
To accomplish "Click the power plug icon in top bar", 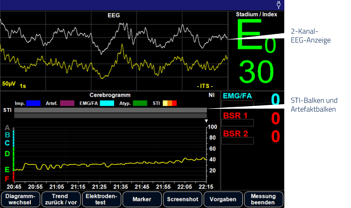I will (x=278, y=5).
